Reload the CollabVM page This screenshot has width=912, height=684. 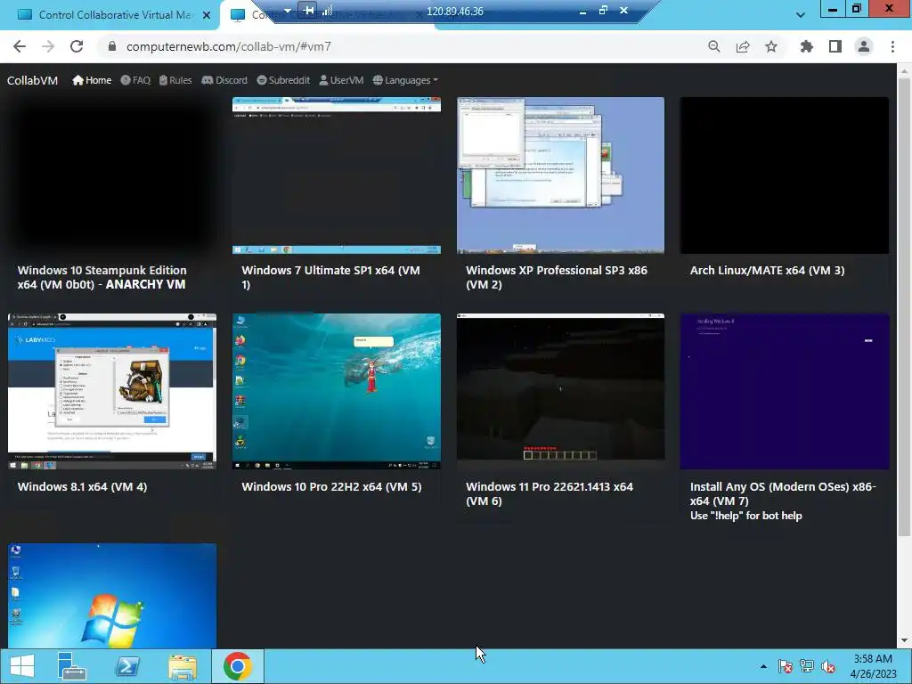click(x=77, y=46)
